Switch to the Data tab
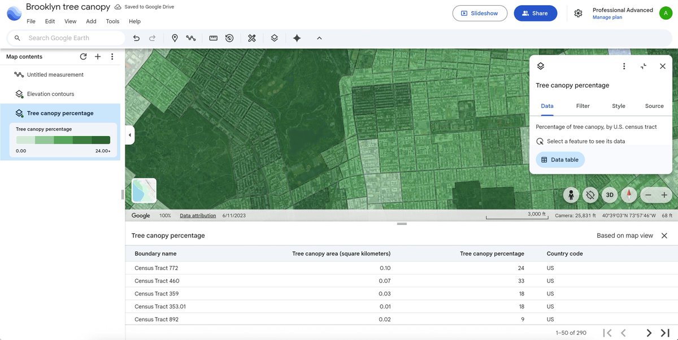 click(547, 106)
